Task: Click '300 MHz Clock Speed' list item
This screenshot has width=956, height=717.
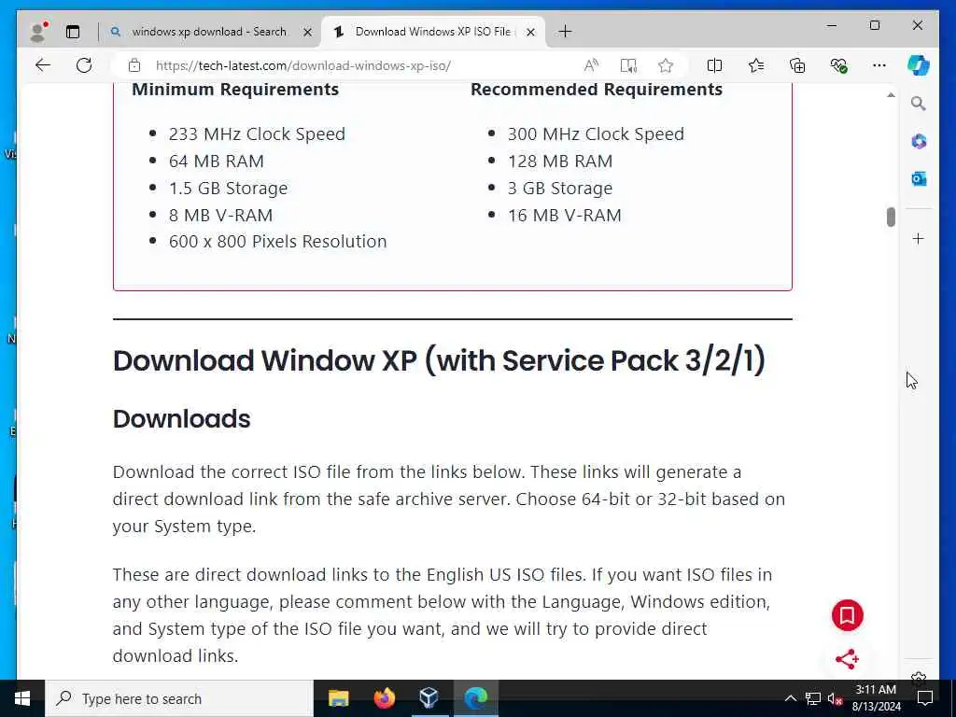Action: click(596, 134)
